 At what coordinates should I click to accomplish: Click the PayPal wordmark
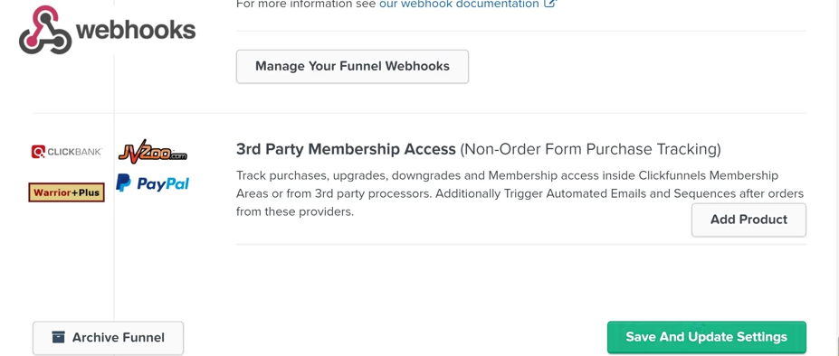tap(163, 184)
